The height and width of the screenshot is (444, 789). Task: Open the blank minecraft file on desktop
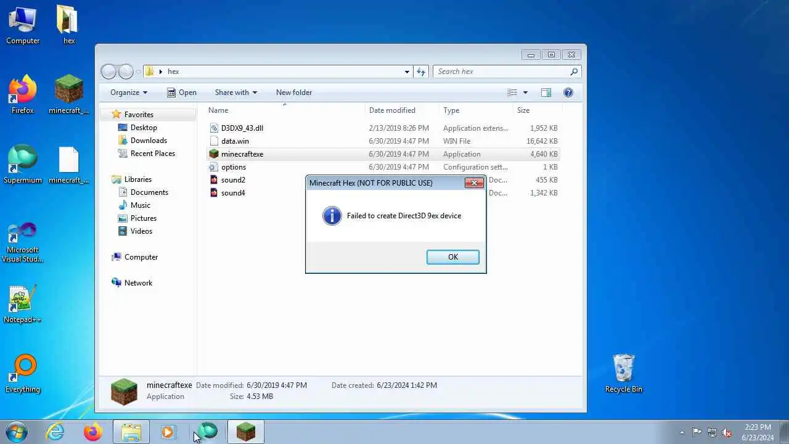click(x=68, y=165)
